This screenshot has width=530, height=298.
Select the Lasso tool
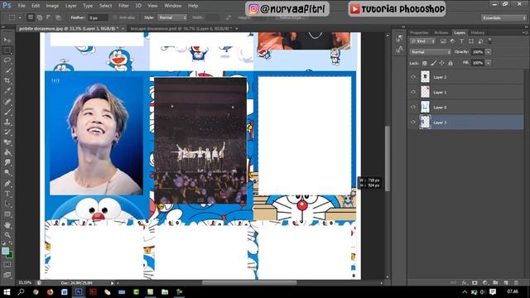click(x=7, y=60)
